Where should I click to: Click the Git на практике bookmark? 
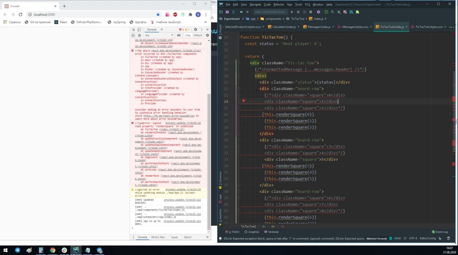[x=38, y=22]
